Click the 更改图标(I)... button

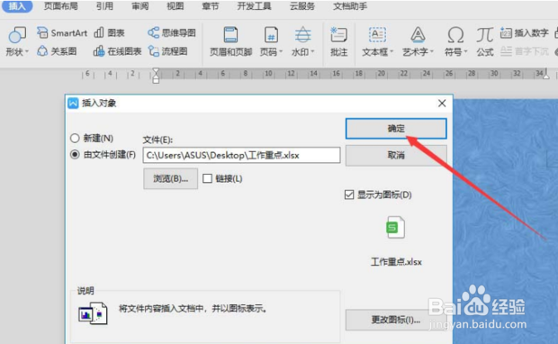point(396,320)
